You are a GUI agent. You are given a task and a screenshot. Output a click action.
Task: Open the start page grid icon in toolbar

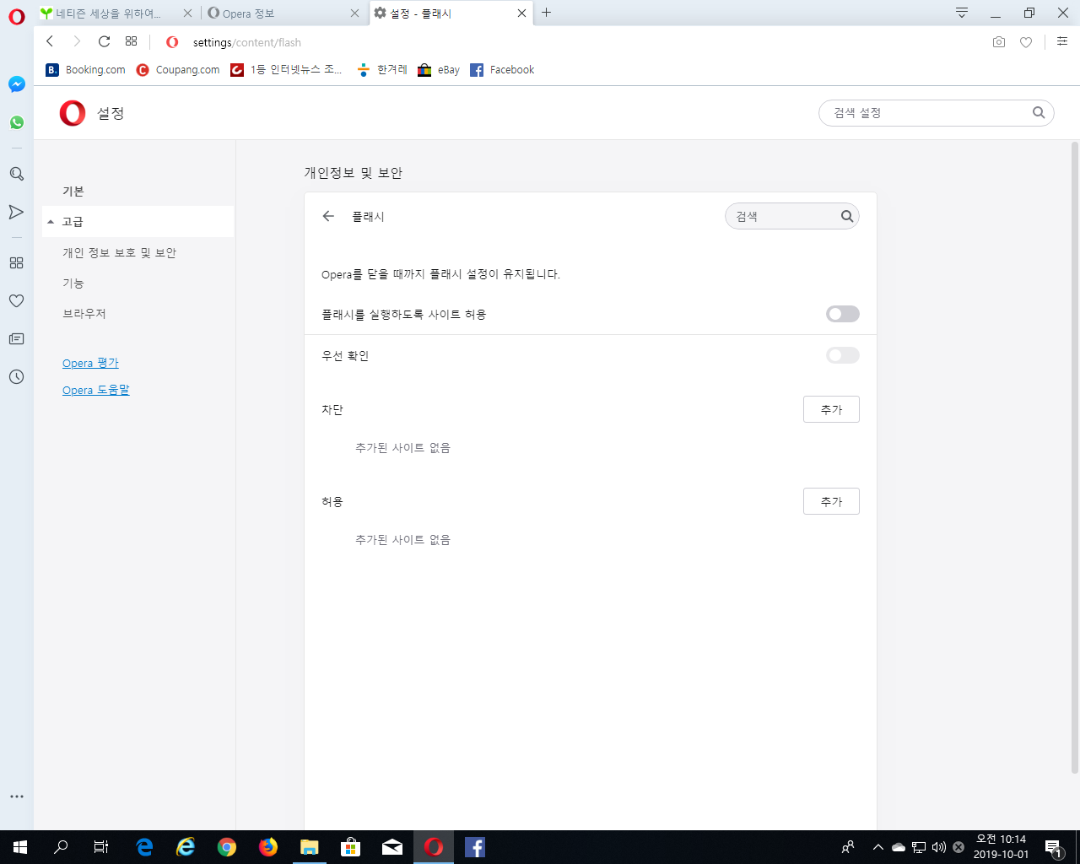[132, 41]
